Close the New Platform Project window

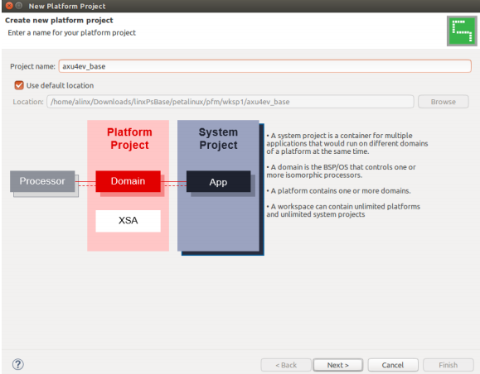(x=9, y=6)
